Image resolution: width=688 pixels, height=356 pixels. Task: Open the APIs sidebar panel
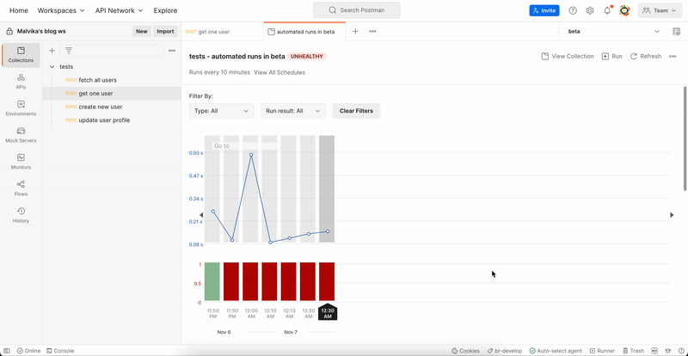[21, 82]
